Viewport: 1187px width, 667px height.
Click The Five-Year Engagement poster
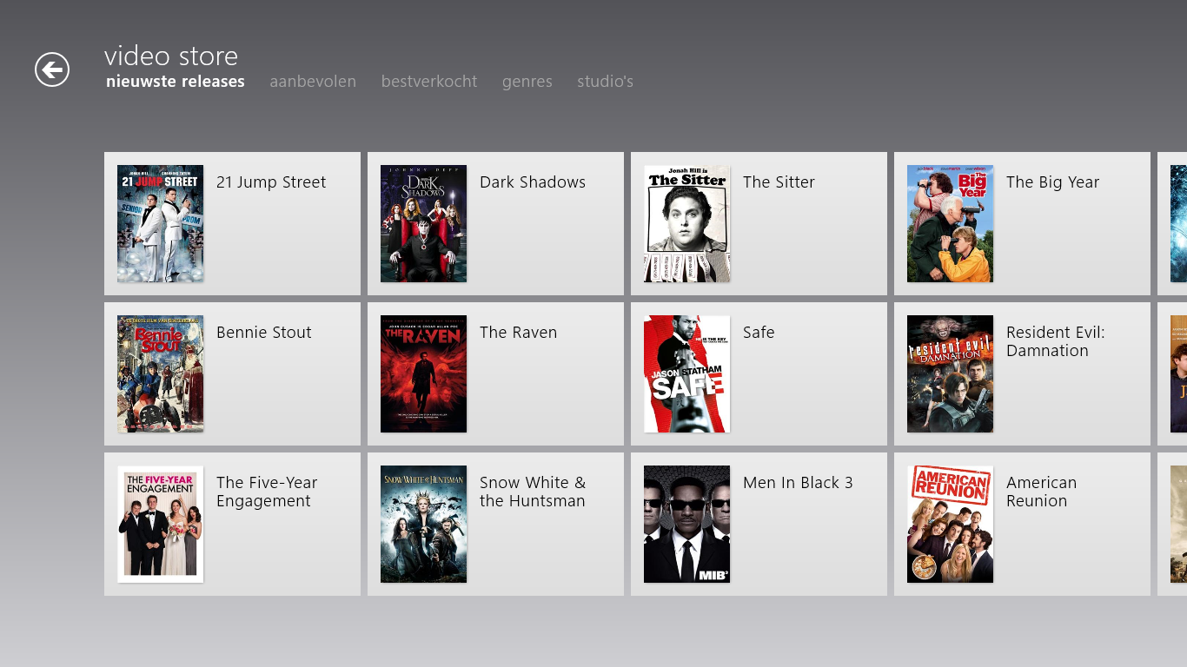pyautogui.click(x=161, y=524)
